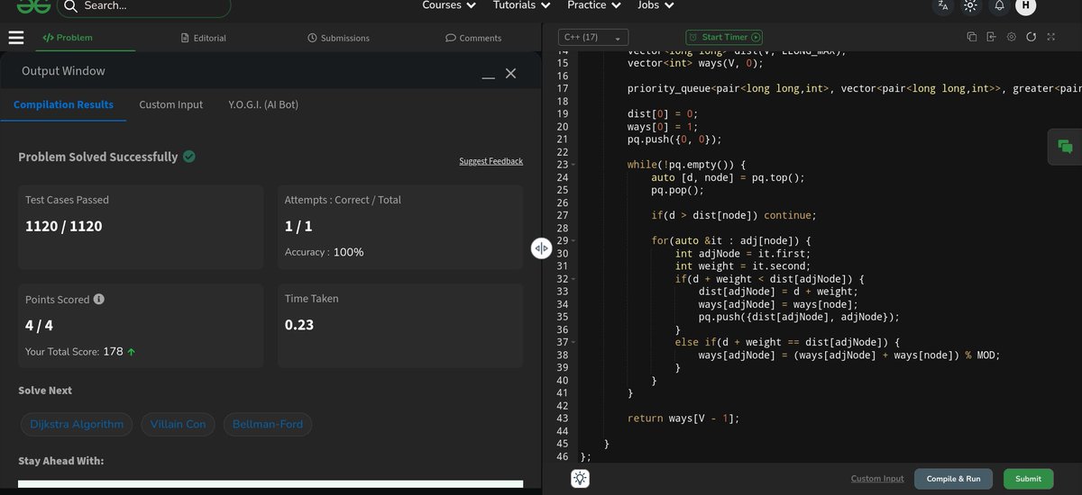
Task: Select the Compilation Results tab
Action: point(63,104)
